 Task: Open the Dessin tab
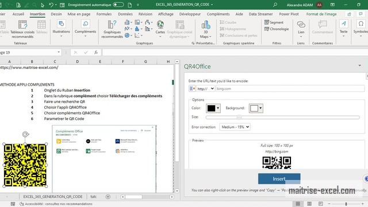56,14
